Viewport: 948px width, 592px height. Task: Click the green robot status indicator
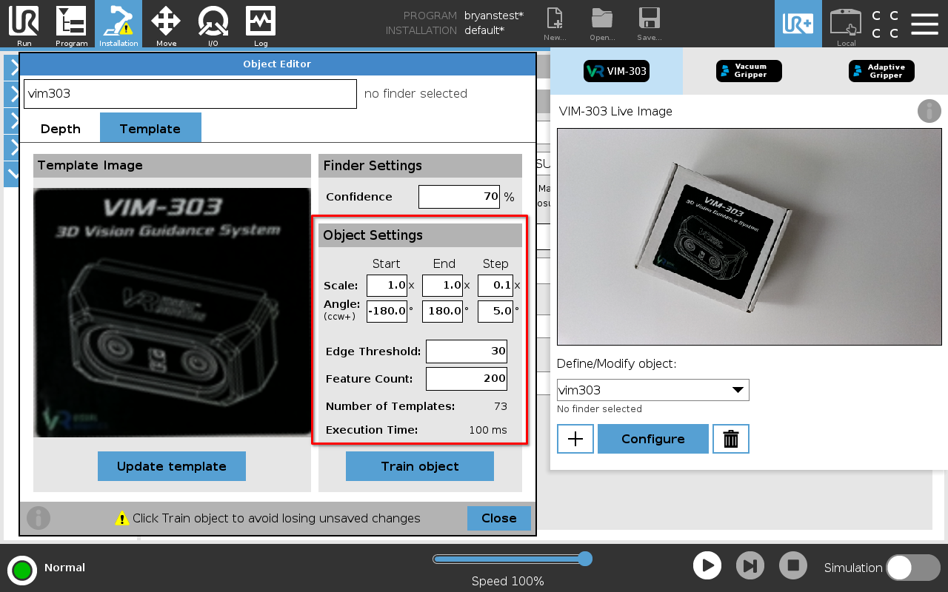(x=23, y=570)
